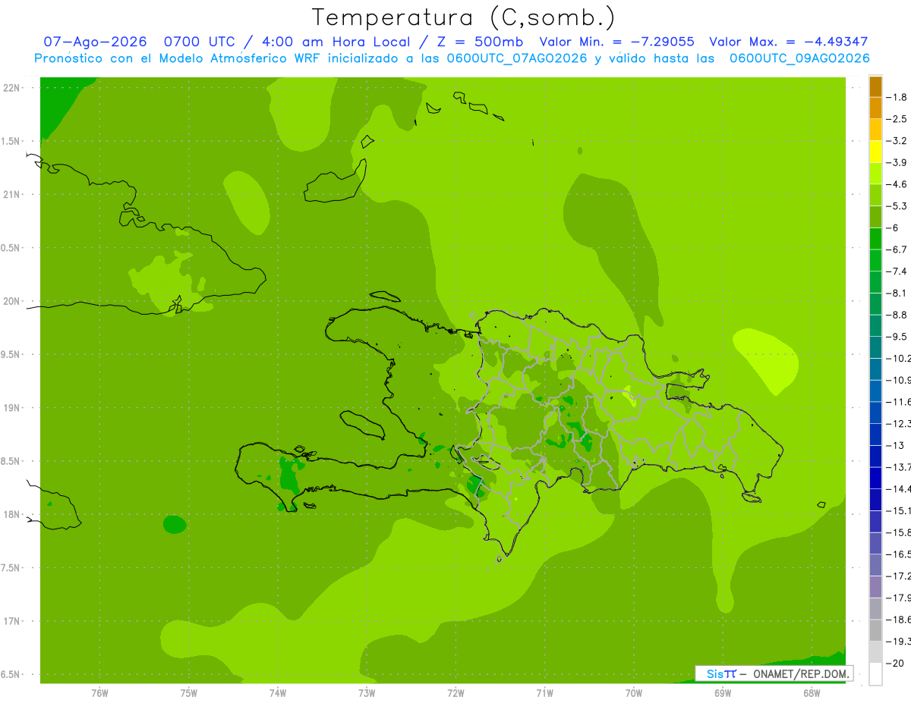Pick the orange swatch between -1.8 and -2.5
This screenshot has width=911, height=703.
(875, 108)
